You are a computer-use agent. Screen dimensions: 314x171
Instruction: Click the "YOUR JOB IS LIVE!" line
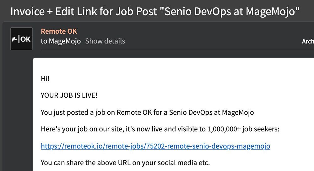[69, 95]
